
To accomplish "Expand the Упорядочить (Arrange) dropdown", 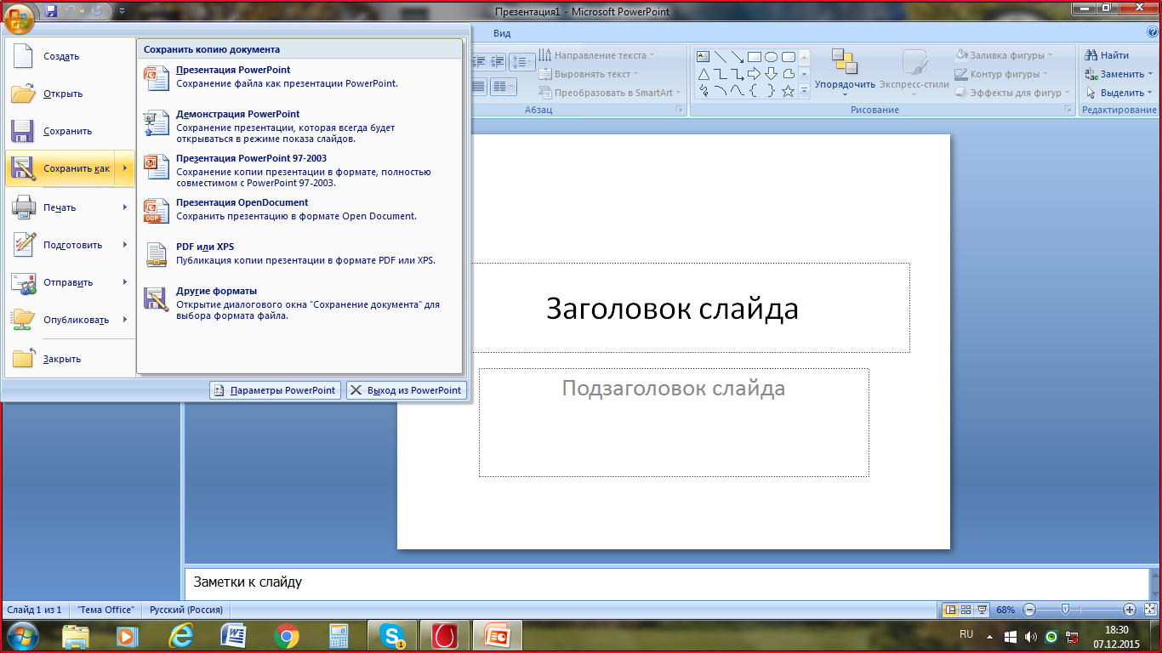I will (x=845, y=94).
